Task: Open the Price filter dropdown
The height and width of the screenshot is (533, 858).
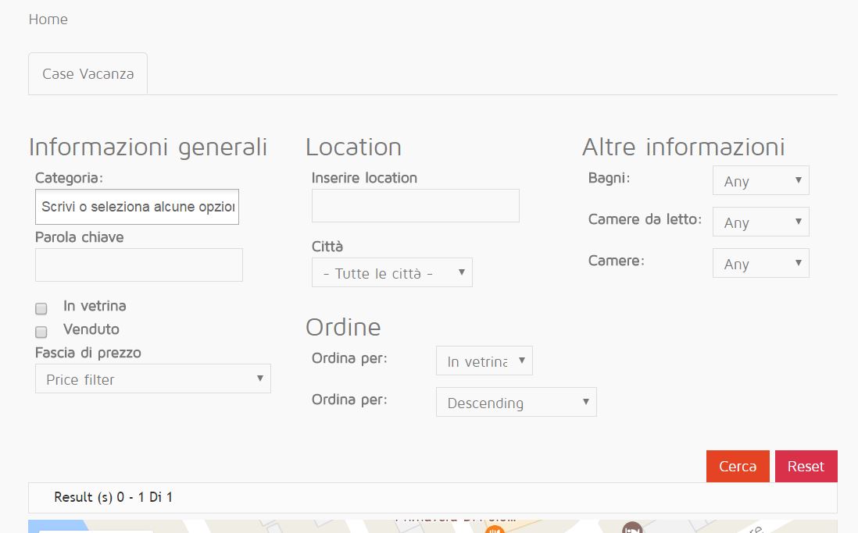Action: coord(153,378)
